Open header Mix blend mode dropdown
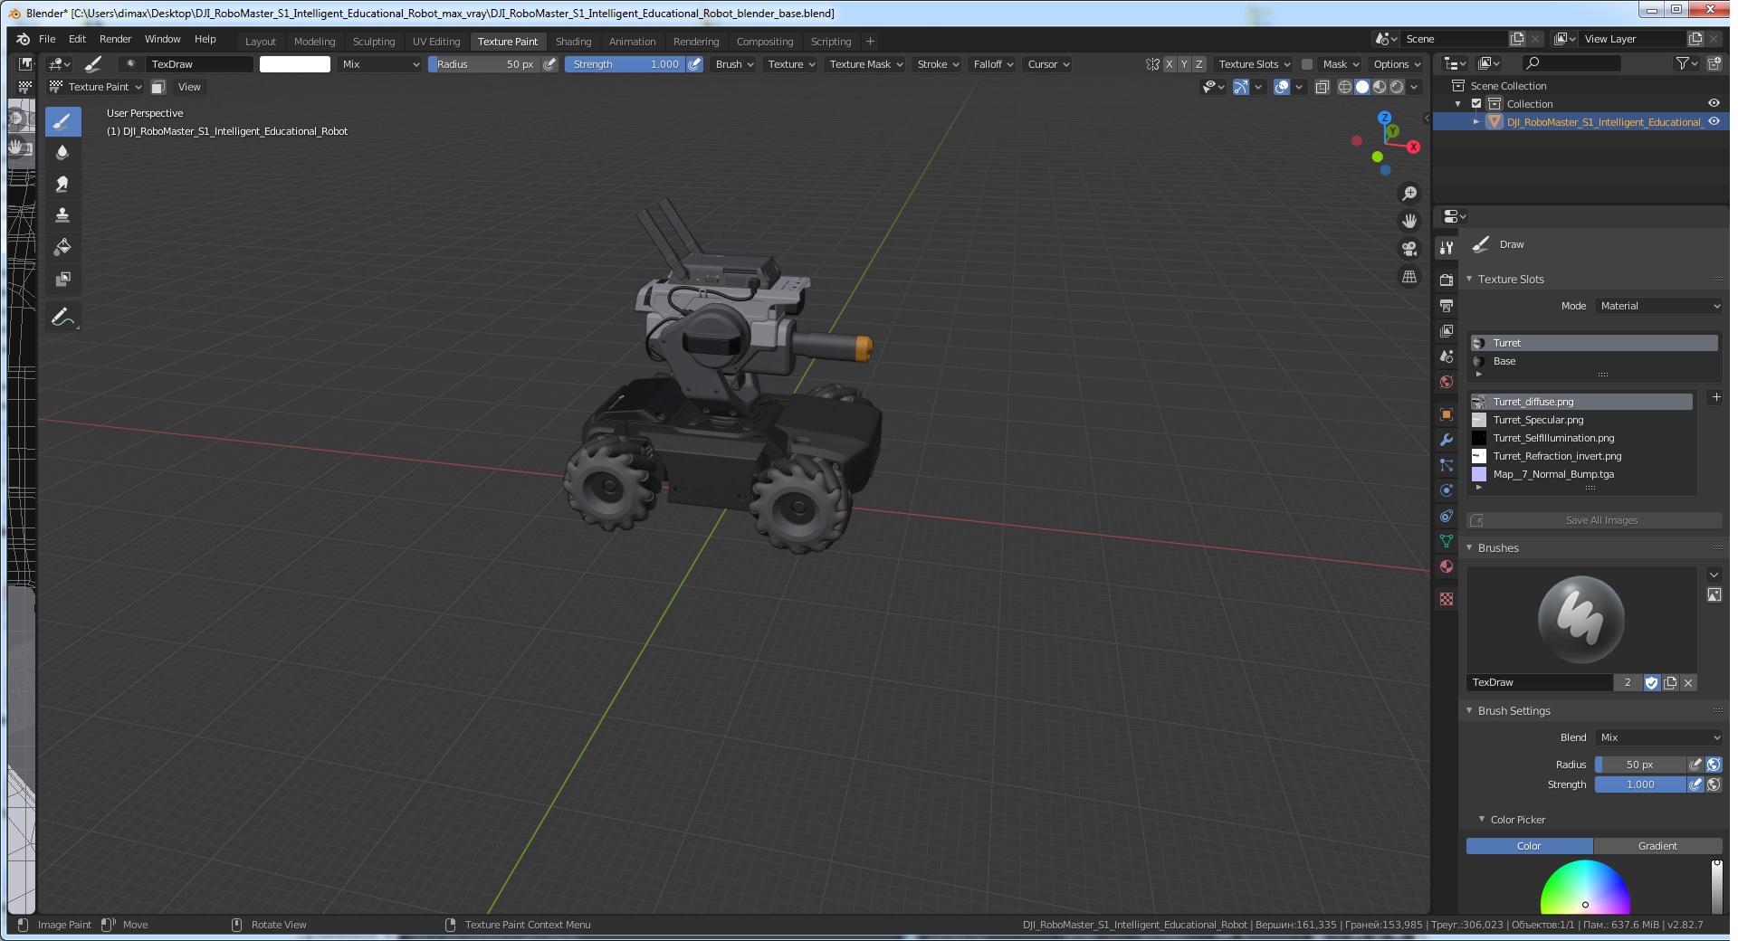This screenshot has width=1738, height=941. coord(379,64)
